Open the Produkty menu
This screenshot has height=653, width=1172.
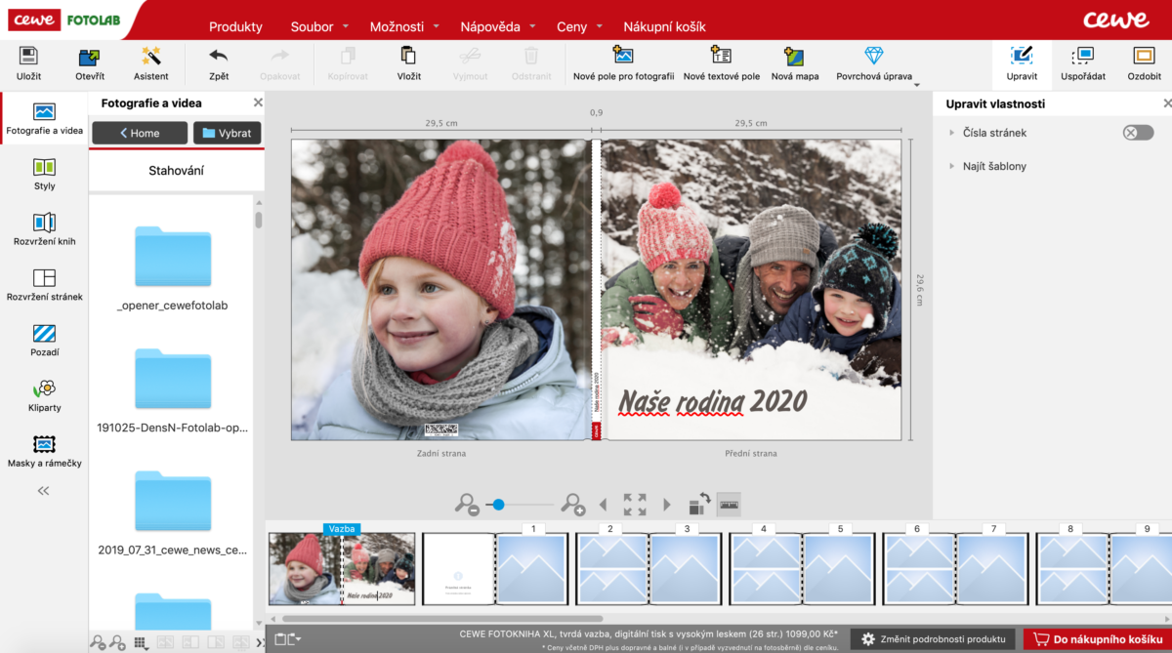coord(235,26)
